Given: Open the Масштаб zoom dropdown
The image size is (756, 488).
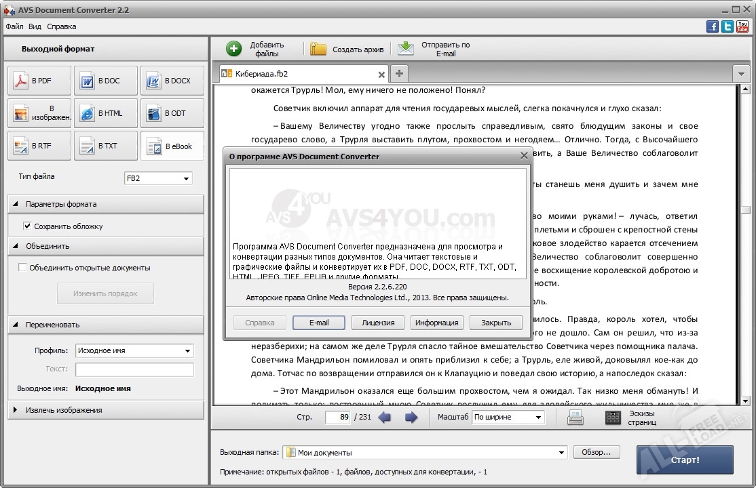Looking at the screenshot, I should point(508,418).
